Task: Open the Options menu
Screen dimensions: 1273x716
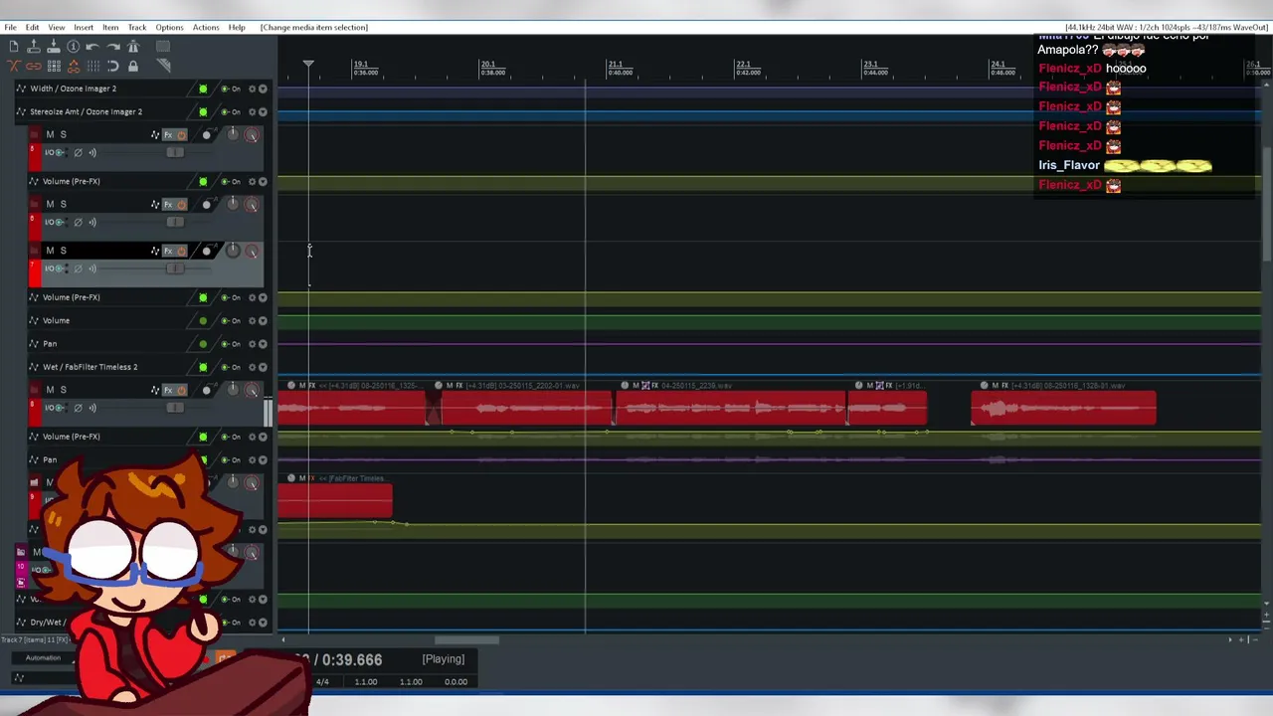Action: (169, 27)
